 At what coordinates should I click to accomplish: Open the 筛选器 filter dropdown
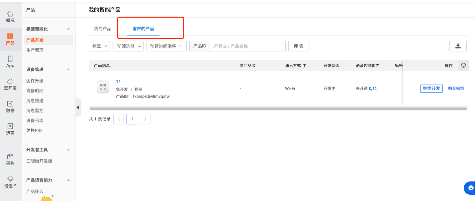tap(128, 46)
